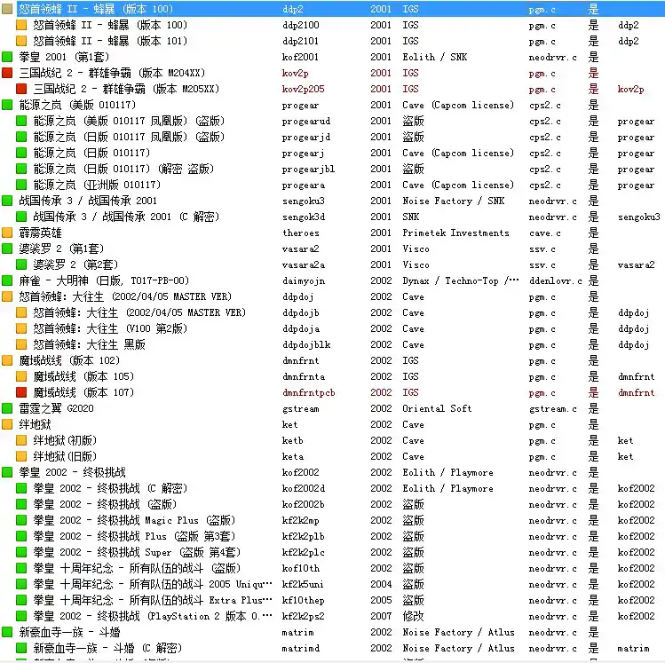
Task: Click the green icon beside 麻雀 - 大明神
Action: coord(7,280)
